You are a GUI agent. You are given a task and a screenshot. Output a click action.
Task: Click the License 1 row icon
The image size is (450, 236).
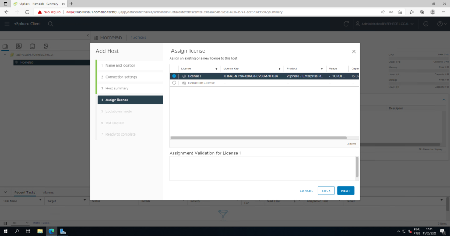[184, 76]
